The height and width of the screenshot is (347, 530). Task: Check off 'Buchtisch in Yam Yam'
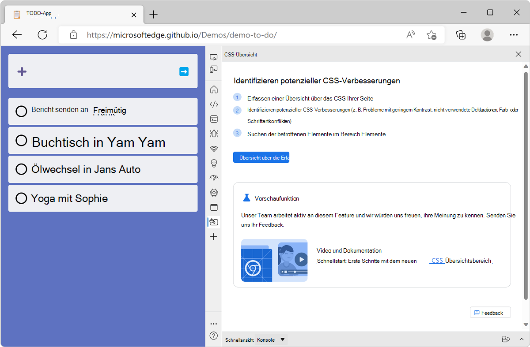[x=21, y=140]
